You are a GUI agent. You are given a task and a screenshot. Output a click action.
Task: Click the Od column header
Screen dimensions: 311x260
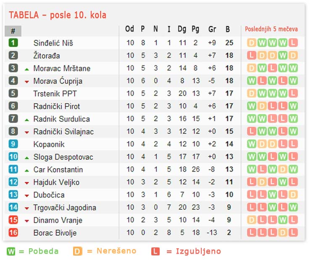tap(130, 29)
